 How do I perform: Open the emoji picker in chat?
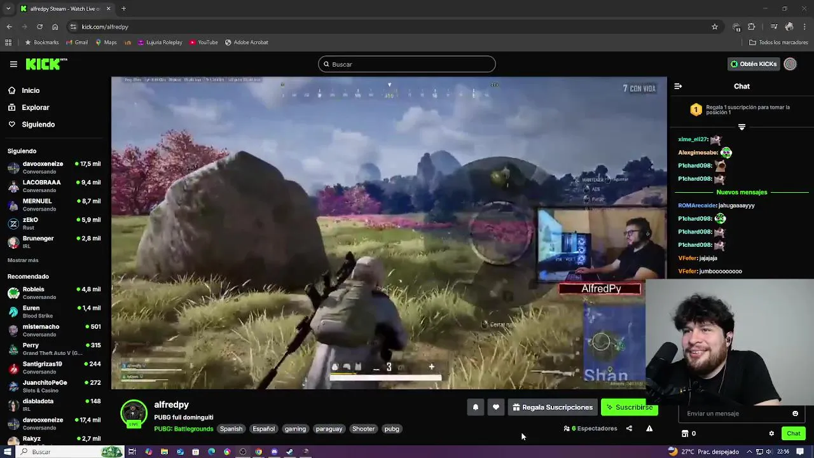(x=795, y=413)
